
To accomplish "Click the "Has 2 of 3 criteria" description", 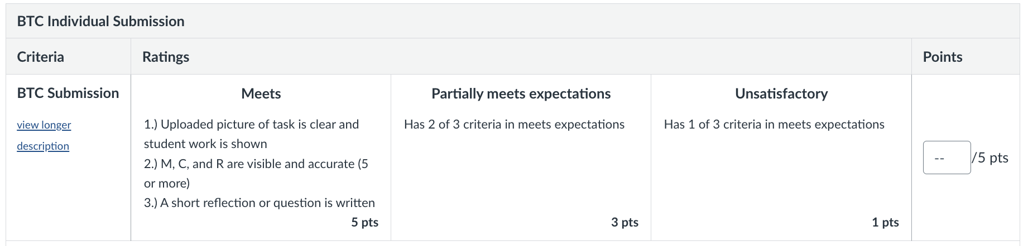I will [x=514, y=125].
